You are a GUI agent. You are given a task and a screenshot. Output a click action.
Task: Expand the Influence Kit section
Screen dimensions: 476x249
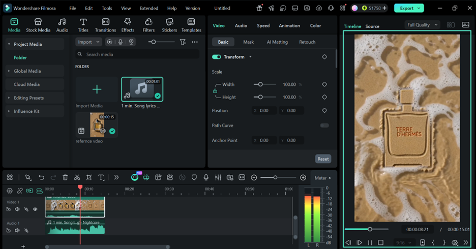coord(9,111)
